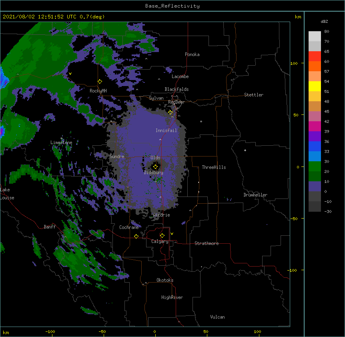Click the Vulcan city label
Image resolution: width=345 pixels, height=337 pixels.
point(217,317)
